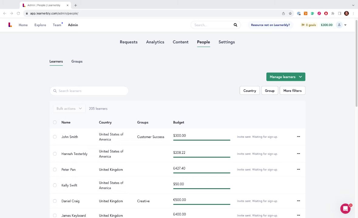
Task: Open three-dot menu for John Smith
Action: pyautogui.click(x=299, y=137)
